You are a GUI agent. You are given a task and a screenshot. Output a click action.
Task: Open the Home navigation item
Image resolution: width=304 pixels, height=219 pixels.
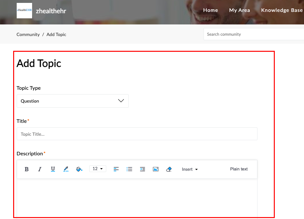[x=211, y=10]
